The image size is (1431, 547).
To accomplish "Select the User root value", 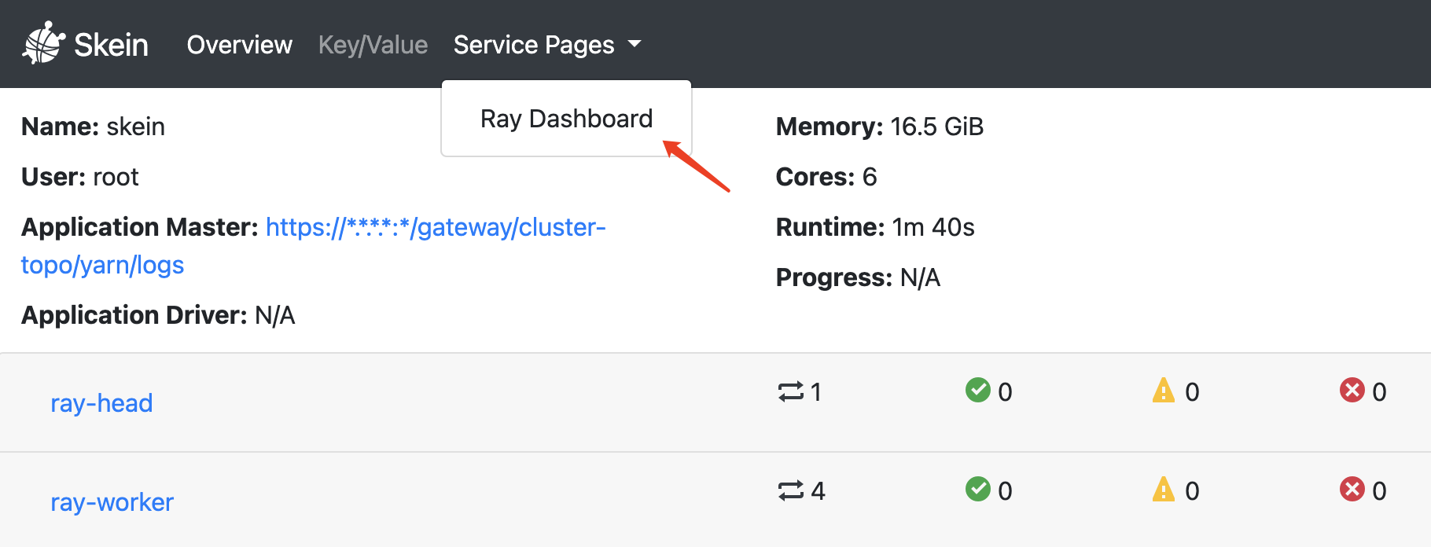I will 116,177.
